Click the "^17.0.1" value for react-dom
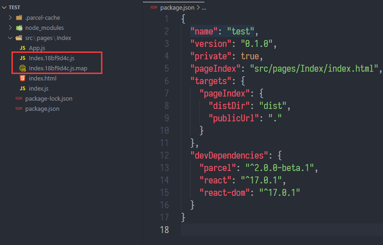The height and width of the screenshot is (245, 383). [x=280, y=193]
